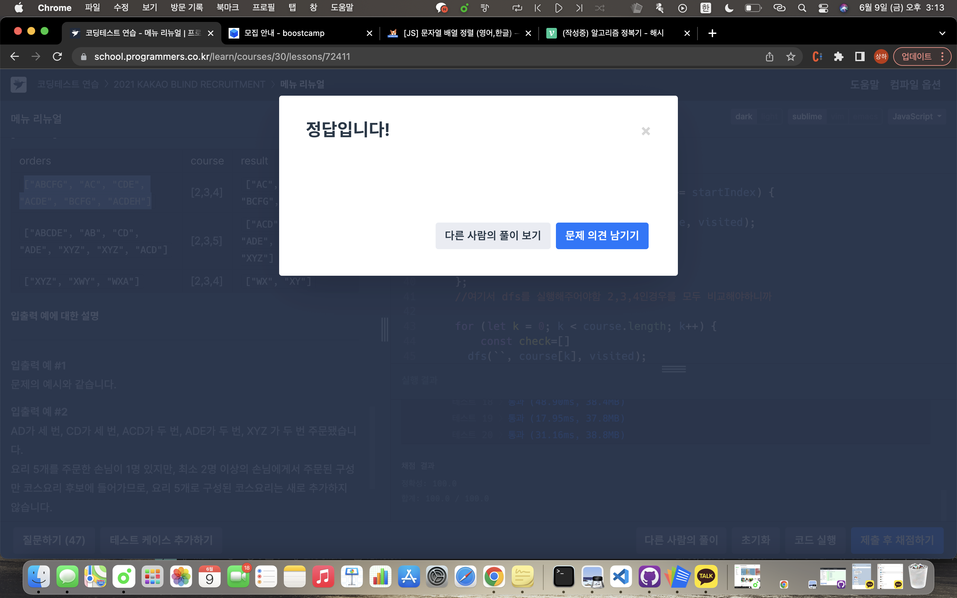957x598 pixels.
Task: Open System Settings gear in the Dock
Action: pyautogui.click(x=437, y=577)
